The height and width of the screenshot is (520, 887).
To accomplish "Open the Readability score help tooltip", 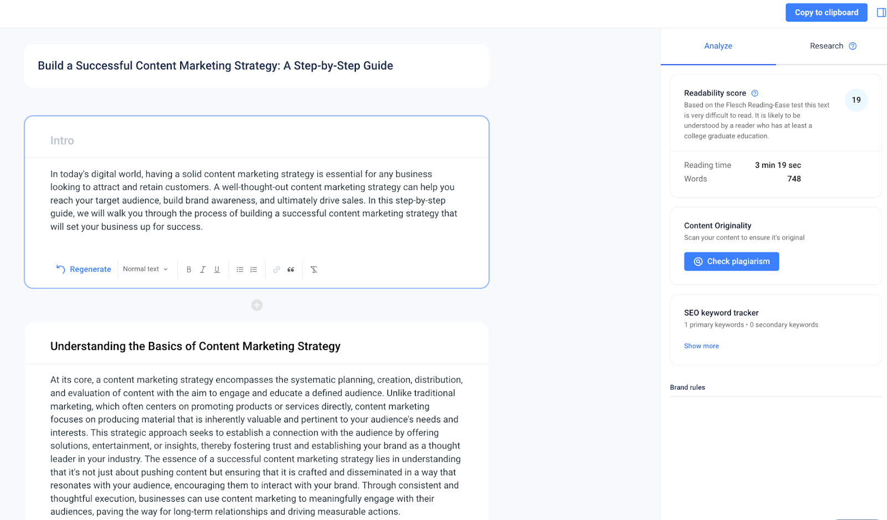I will (755, 93).
